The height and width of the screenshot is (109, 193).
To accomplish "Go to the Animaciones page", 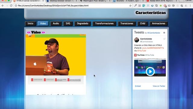I will point(159,24).
